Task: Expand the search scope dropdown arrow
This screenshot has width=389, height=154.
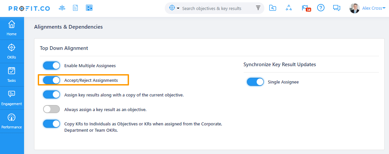Action: coord(178,8)
